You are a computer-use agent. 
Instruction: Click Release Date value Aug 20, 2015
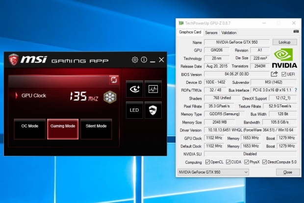(x=217, y=66)
